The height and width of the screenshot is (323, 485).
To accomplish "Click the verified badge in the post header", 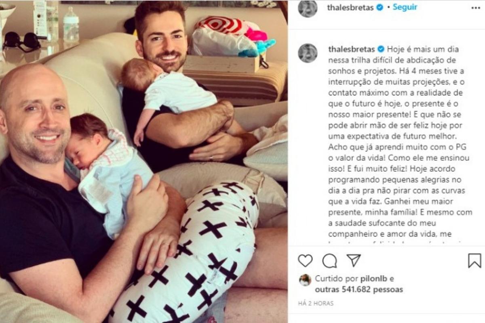I will [380, 7].
